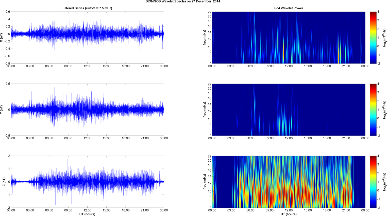The height and width of the screenshot is (216, 387).
Task: Click the 21:00 tick under the Z time series
Action: tap(145, 210)
